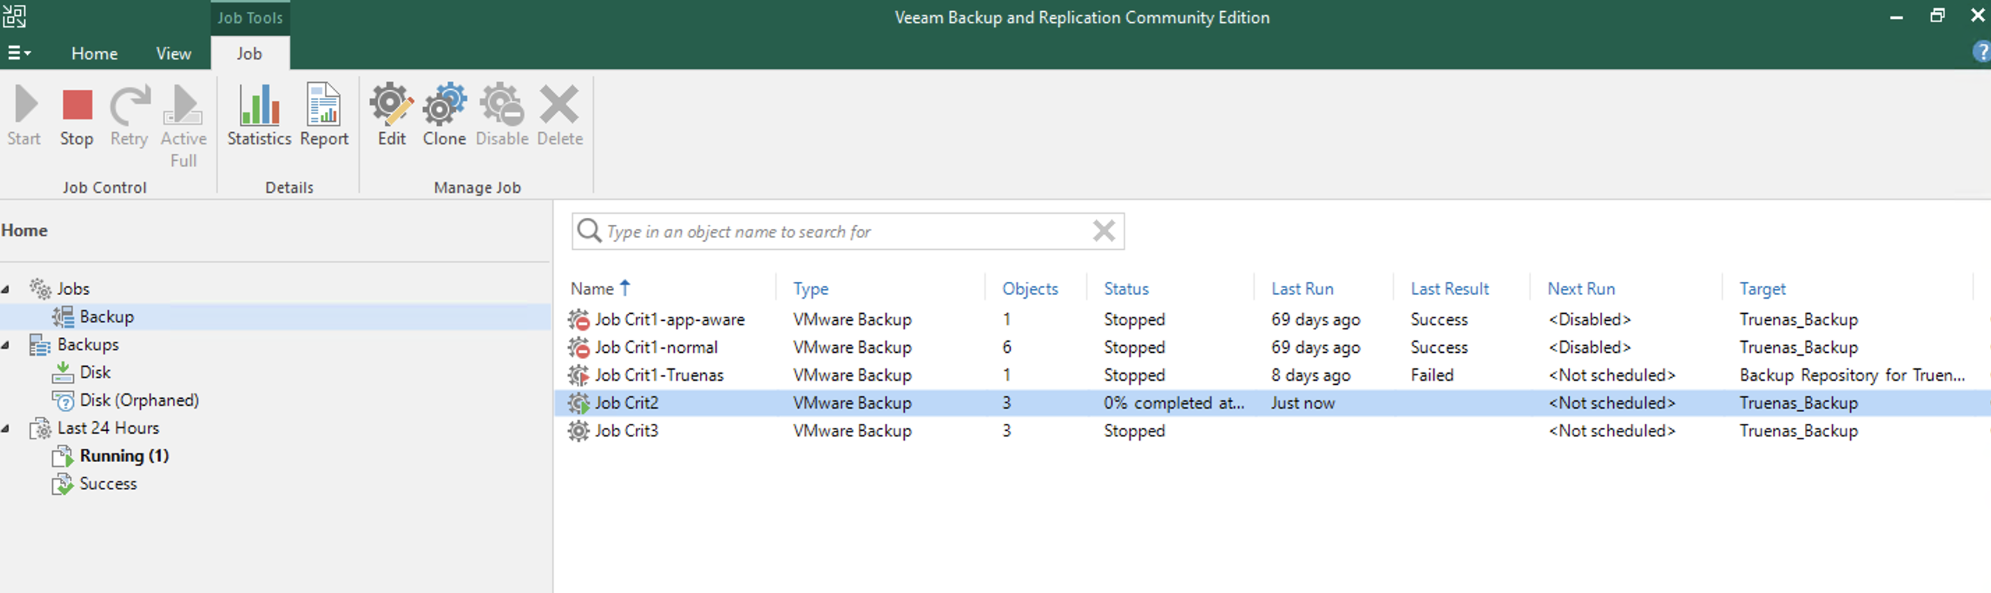The width and height of the screenshot is (1991, 593).
Task: Clone the selected job
Action: coord(445,116)
